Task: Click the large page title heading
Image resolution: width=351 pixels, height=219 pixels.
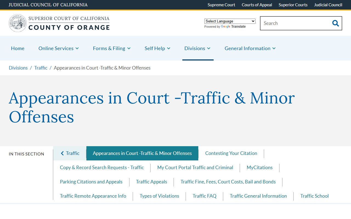Action: tap(152, 107)
